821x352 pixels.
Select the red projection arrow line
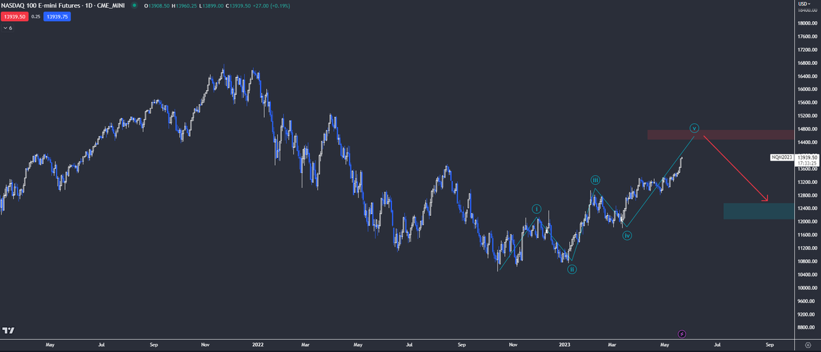[735, 169]
